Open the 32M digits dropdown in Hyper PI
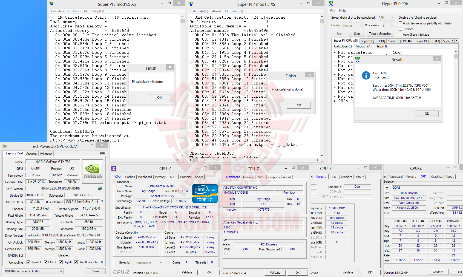Image resolution: width=463 pixels, height=277 pixels. [x=386, y=18]
